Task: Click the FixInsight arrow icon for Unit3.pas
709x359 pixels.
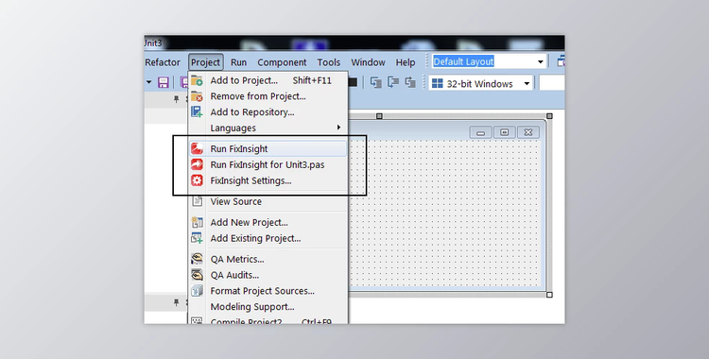Action: tap(197, 164)
